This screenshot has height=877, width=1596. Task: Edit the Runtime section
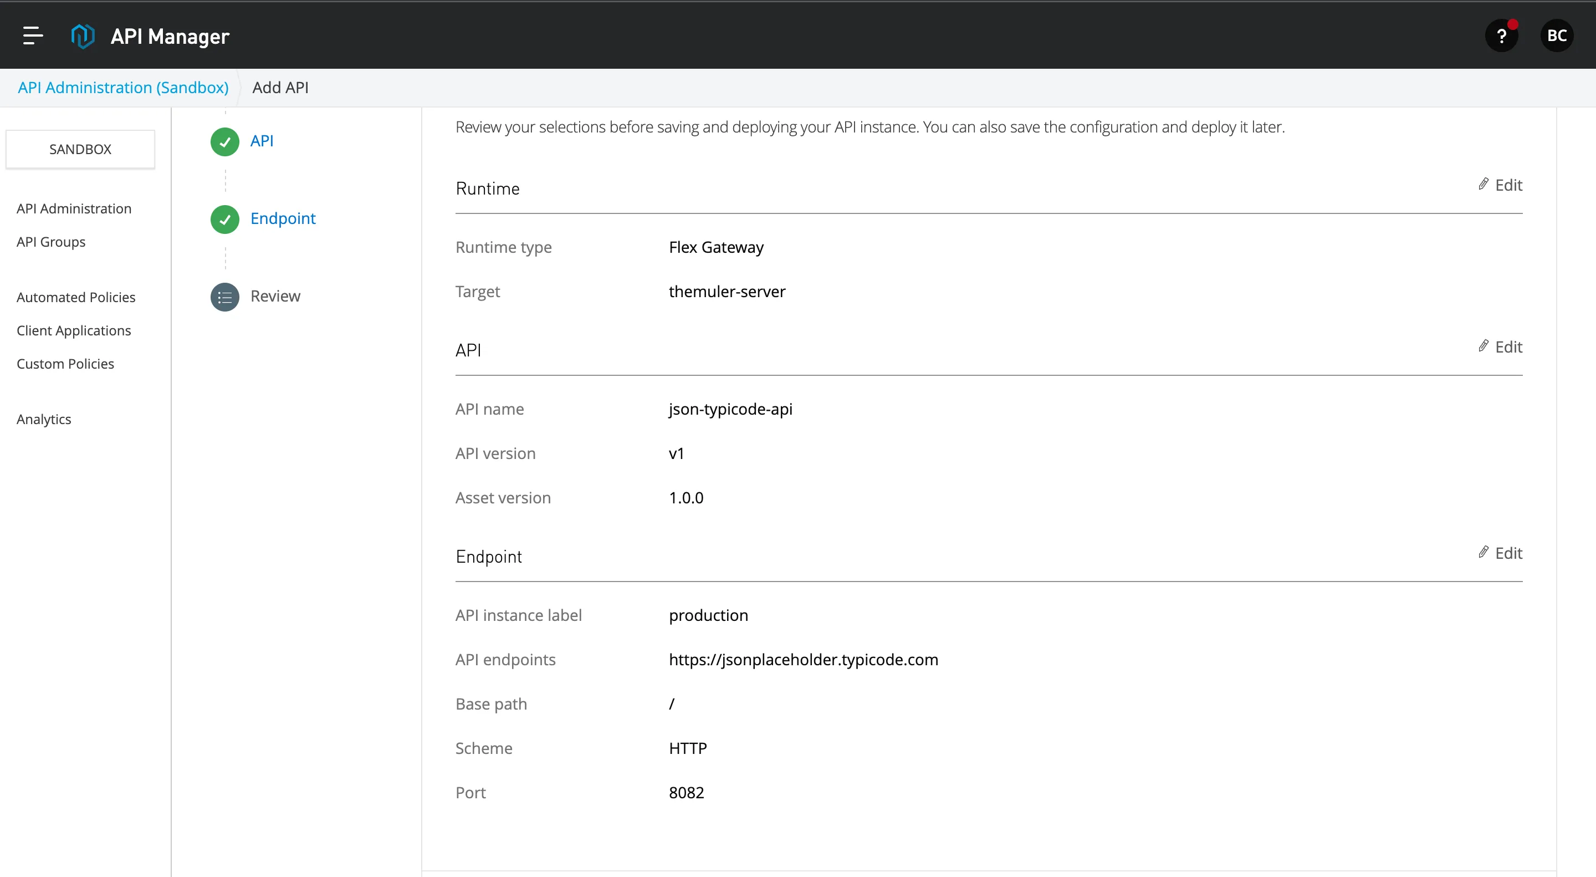click(1500, 185)
